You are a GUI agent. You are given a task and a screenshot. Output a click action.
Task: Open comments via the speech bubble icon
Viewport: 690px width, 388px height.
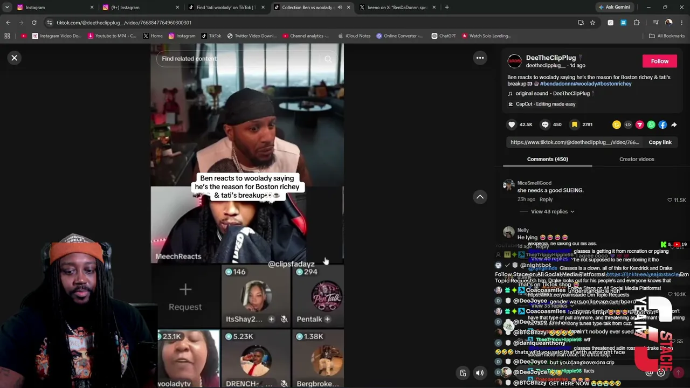[545, 124]
